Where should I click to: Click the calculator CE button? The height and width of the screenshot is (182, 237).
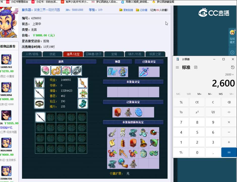(x=197, y=102)
